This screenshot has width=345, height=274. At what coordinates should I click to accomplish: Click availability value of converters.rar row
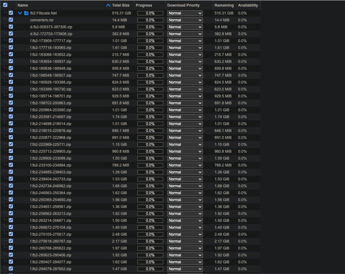pos(242,20)
